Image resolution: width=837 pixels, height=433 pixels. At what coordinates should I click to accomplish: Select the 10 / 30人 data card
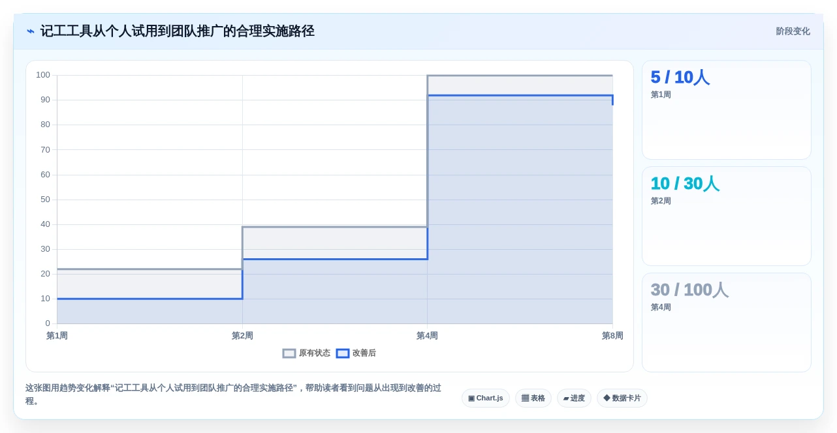727,216
